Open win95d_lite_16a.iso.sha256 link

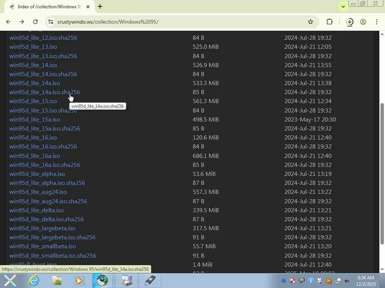click(x=45, y=165)
